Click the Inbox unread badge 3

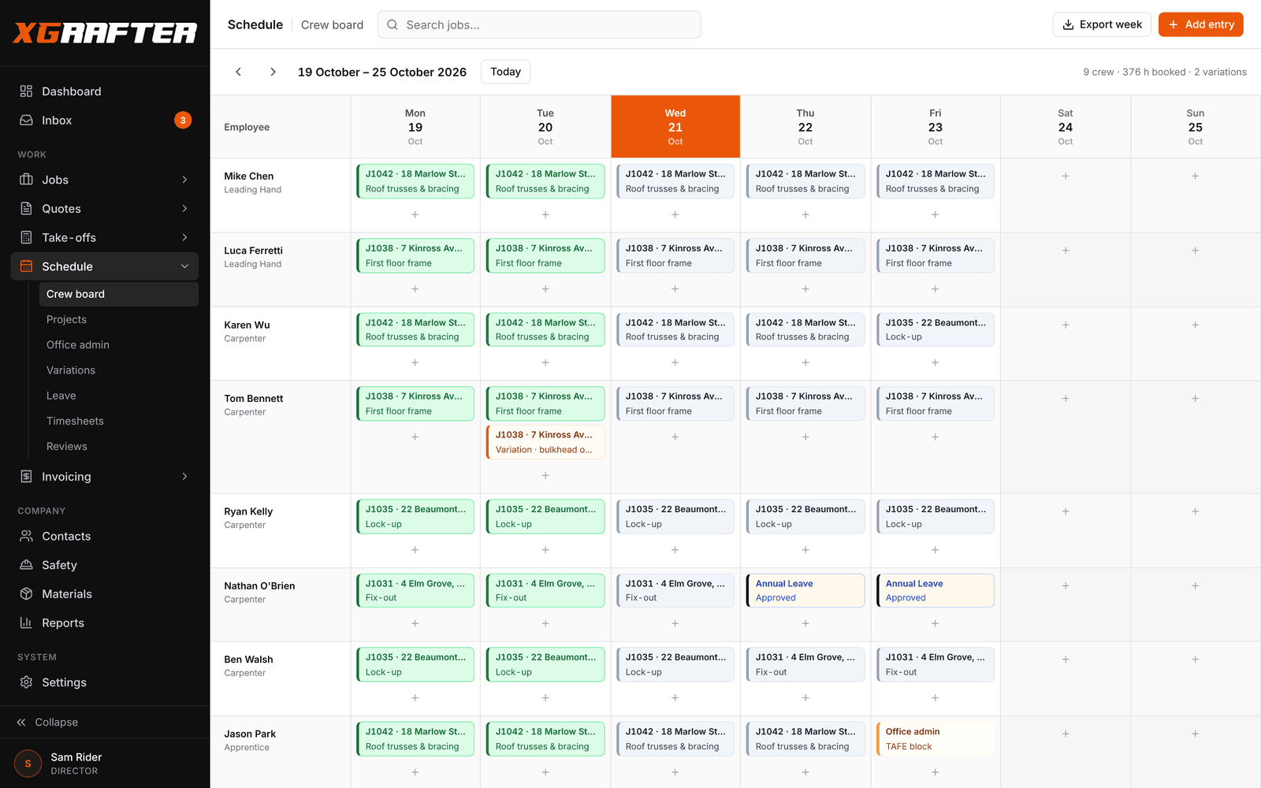tap(183, 121)
